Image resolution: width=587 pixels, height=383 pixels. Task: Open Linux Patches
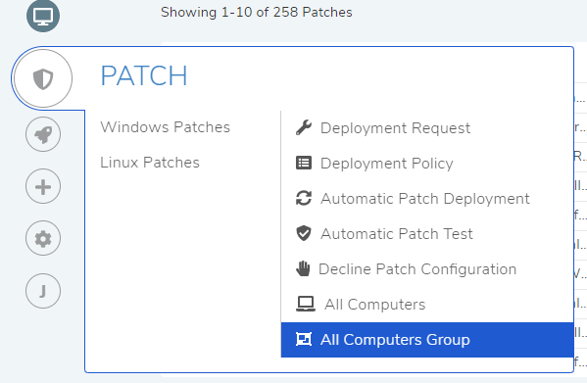coord(150,163)
